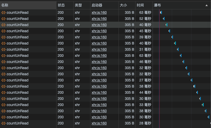The width and height of the screenshot is (211, 128).
Task: Click the JSON icon of the 31 毫秒 request
Action: pos(3,50)
